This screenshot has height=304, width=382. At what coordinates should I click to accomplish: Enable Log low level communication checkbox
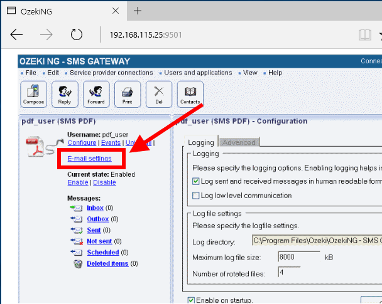[195, 196]
